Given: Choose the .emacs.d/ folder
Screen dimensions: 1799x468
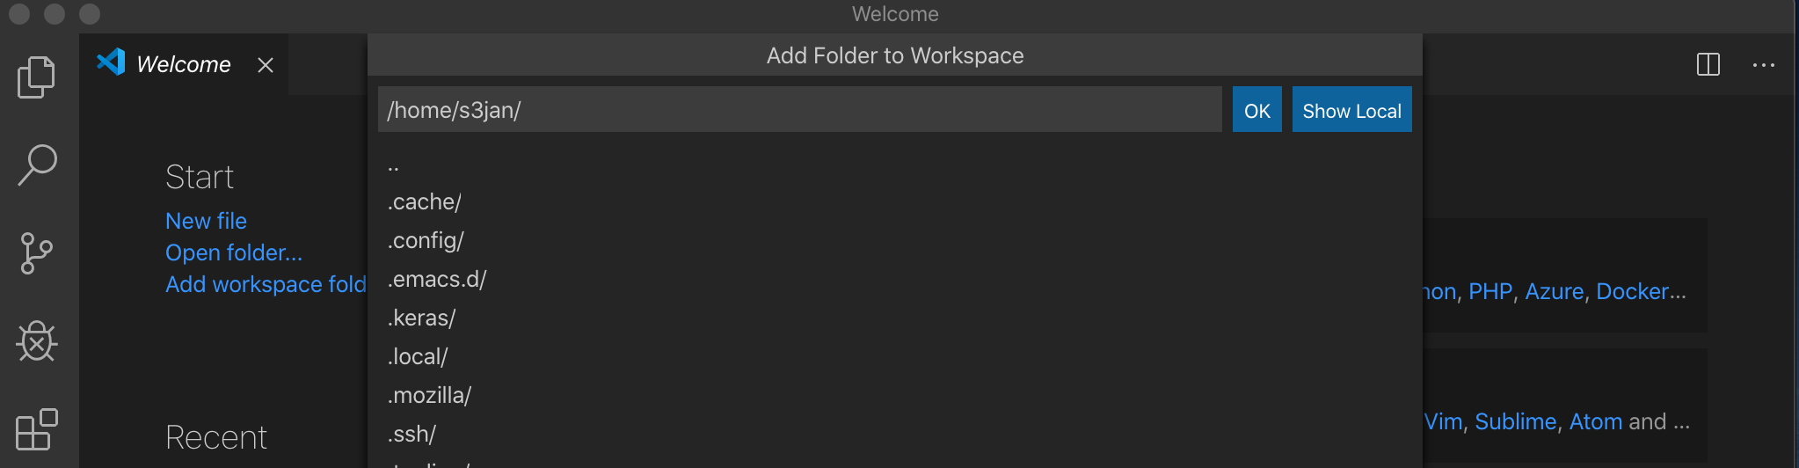Looking at the screenshot, I should [x=437, y=280].
